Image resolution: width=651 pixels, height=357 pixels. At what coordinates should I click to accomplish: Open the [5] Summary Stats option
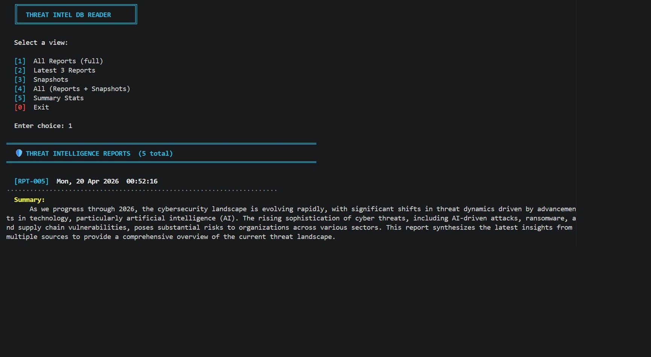(x=58, y=98)
